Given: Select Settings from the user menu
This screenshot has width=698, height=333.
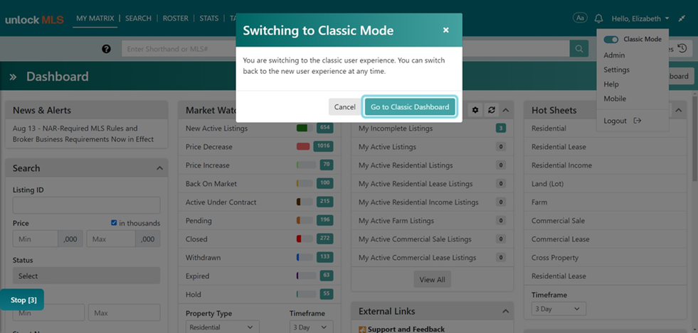Looking at the screenshot, I should pyautogui.click(x=617, y=70).
